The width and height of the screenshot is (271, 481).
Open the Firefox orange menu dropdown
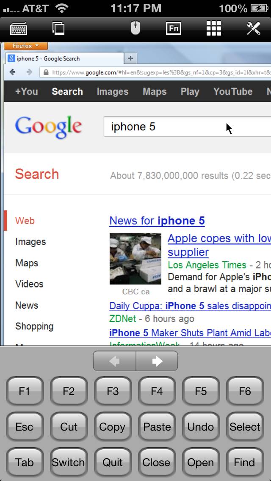(26, 46)
